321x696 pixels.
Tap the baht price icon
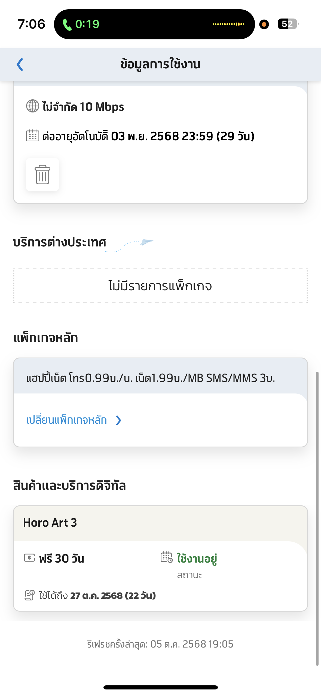coord(29,558)
